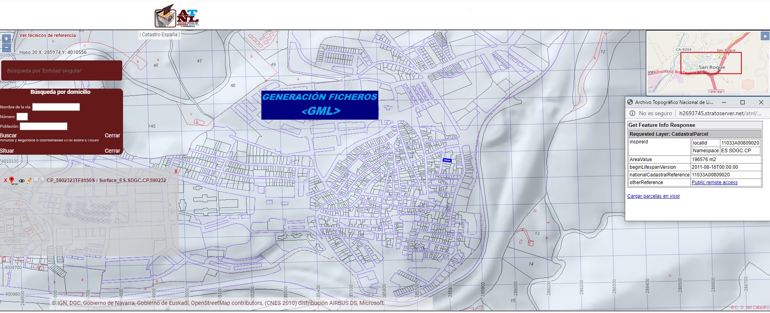Tick the checkbox beside CP_5902323TF8150S layer
770x313 pixels.
click(36, 179)
